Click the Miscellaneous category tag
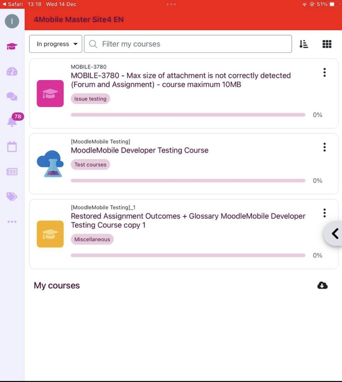The width and height of the screenshot is (342, 382). coord(92,239)
